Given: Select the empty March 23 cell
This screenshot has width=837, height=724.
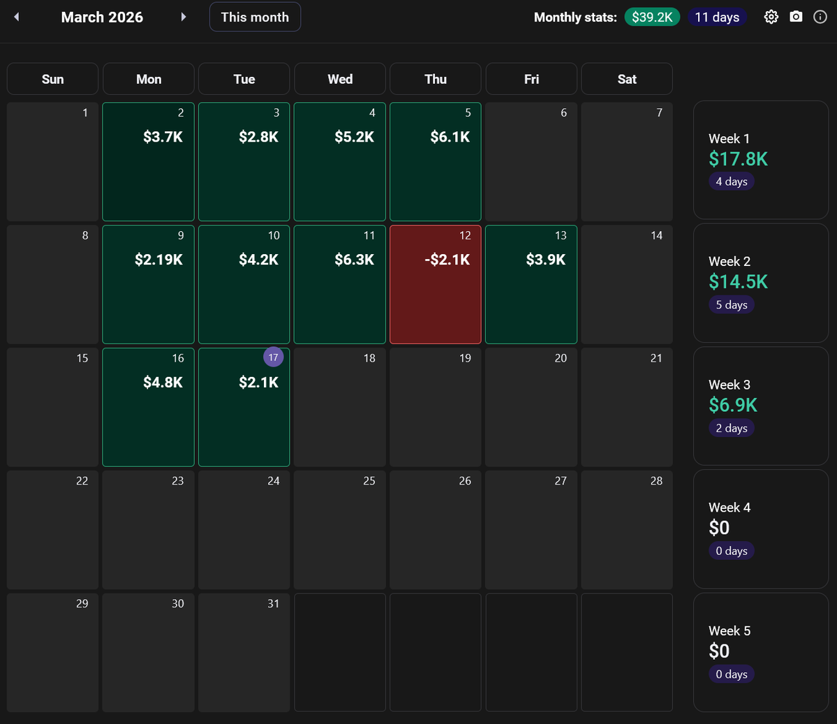Looking at the screenshot, I should (x=149, y=530).
